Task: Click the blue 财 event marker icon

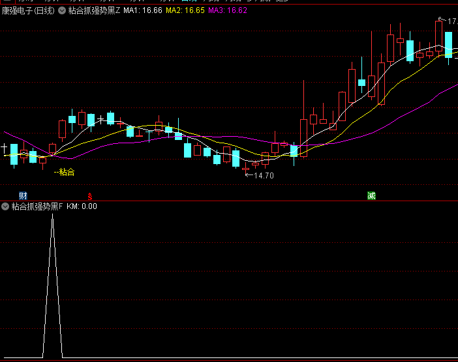Action: coord(23,195)
